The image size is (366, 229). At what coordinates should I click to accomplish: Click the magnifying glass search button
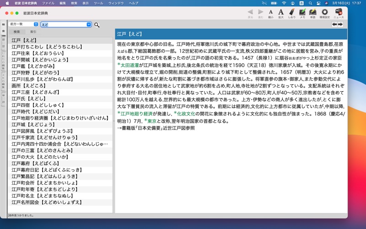coord(97,24)
